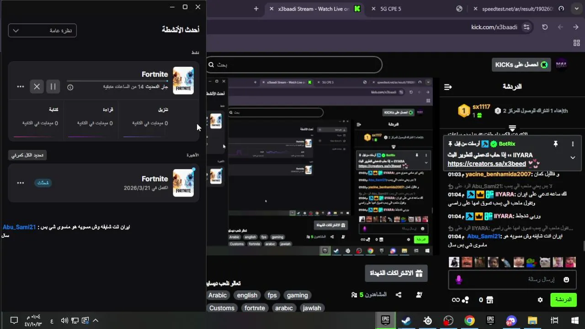
Task: Open Steam from the taskbar
Action: point(406,320)
